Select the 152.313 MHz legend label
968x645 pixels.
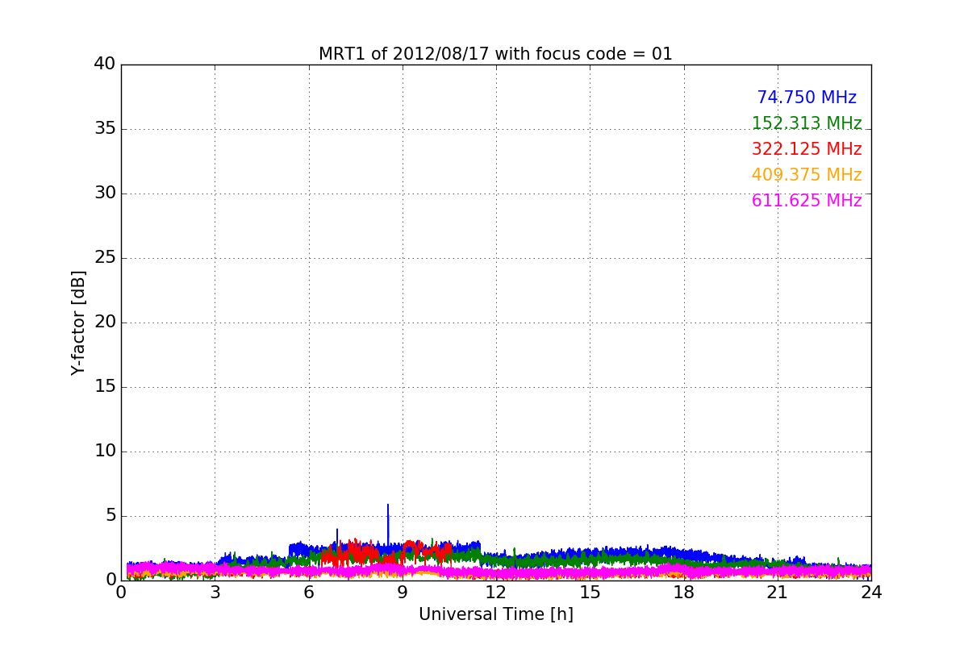click(807, 123)
